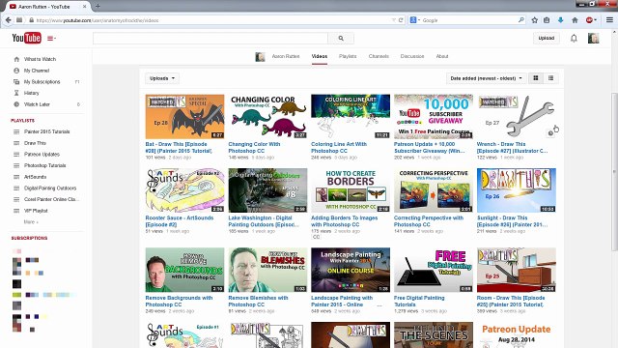This screenshot has width=618, height=348.
Task: Go to browser home page icon
Action: tap(575, 20)
